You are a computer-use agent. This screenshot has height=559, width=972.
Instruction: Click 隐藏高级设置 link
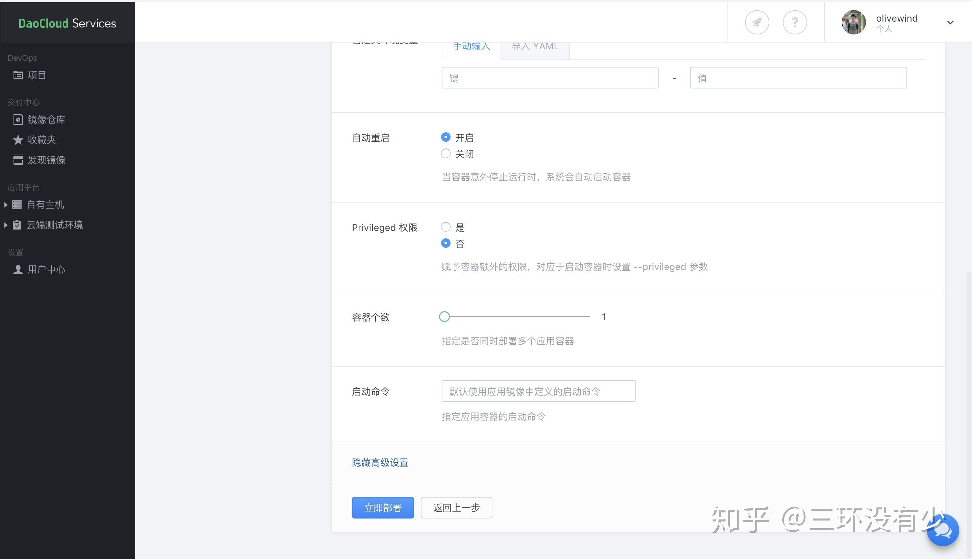pyautogui.click(x=380, y=463)
